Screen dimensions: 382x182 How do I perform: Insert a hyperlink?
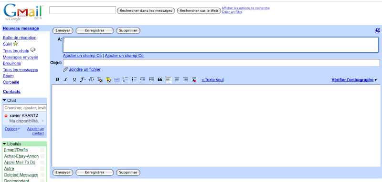click(x=117, y=79)
